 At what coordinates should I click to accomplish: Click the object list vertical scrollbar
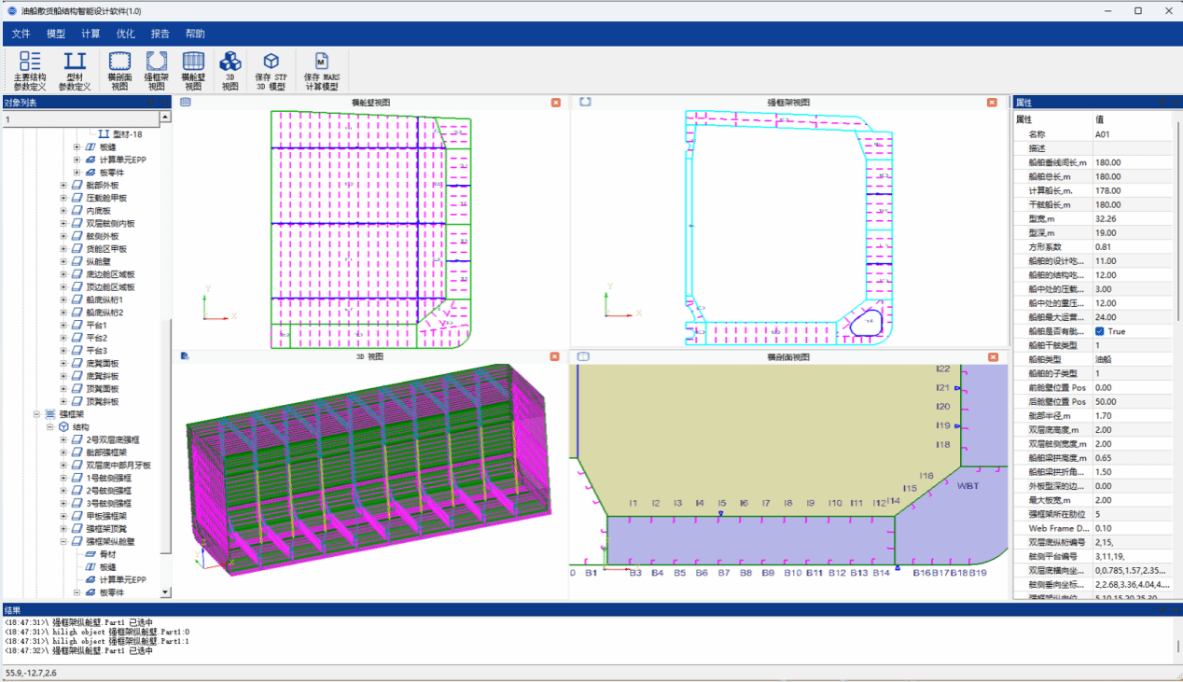click(x=166, y=373)
